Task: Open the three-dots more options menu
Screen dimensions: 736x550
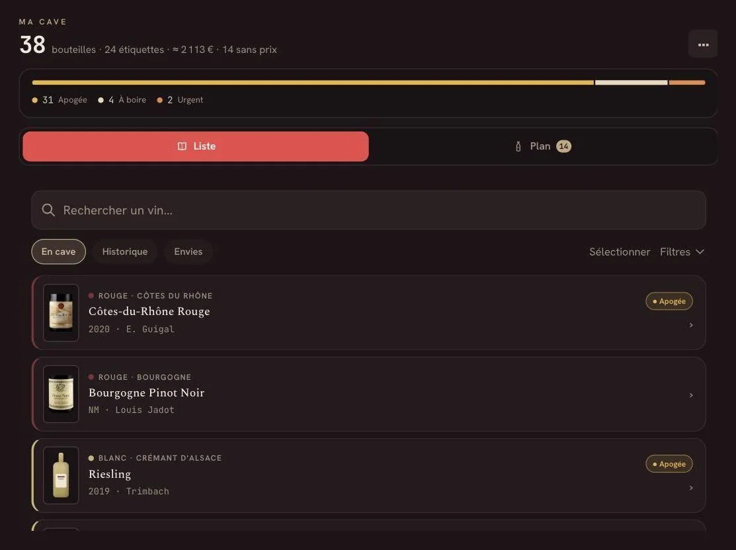Action: click(x=703, y=44)
